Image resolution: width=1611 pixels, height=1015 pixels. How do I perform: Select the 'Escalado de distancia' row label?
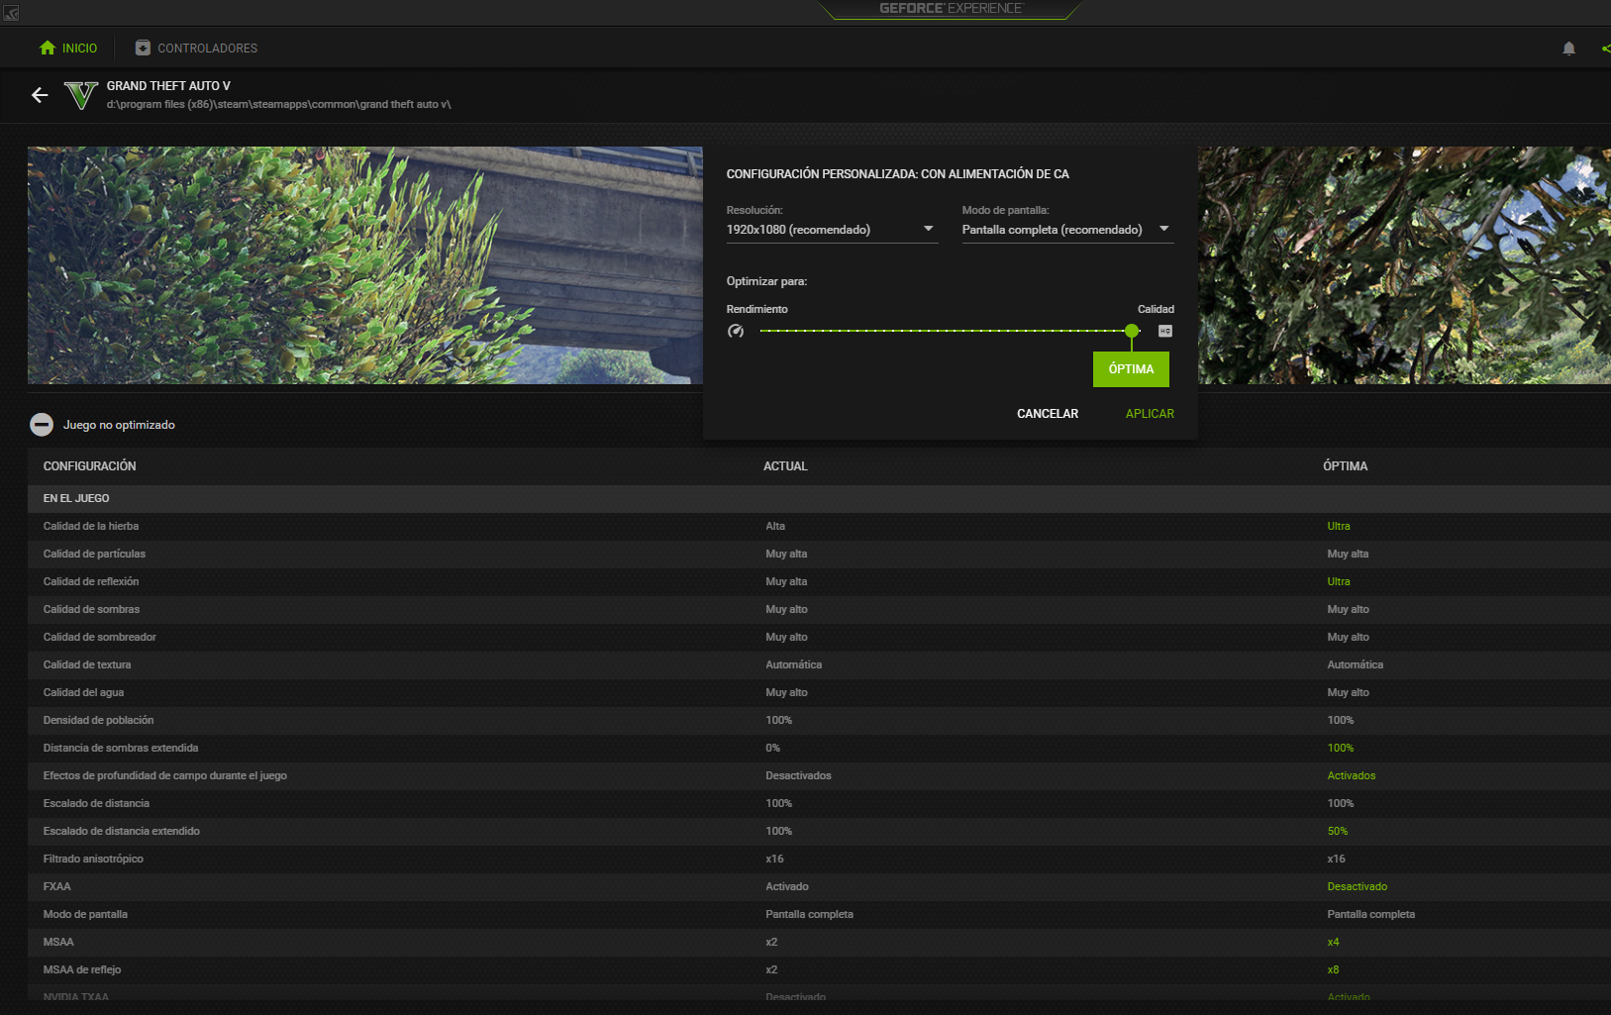(x=96, y=803)
